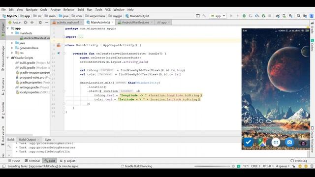Toggle the Build Variants side tab
Image resolution: width=315 pixels, height=177 pixels.
3,136
